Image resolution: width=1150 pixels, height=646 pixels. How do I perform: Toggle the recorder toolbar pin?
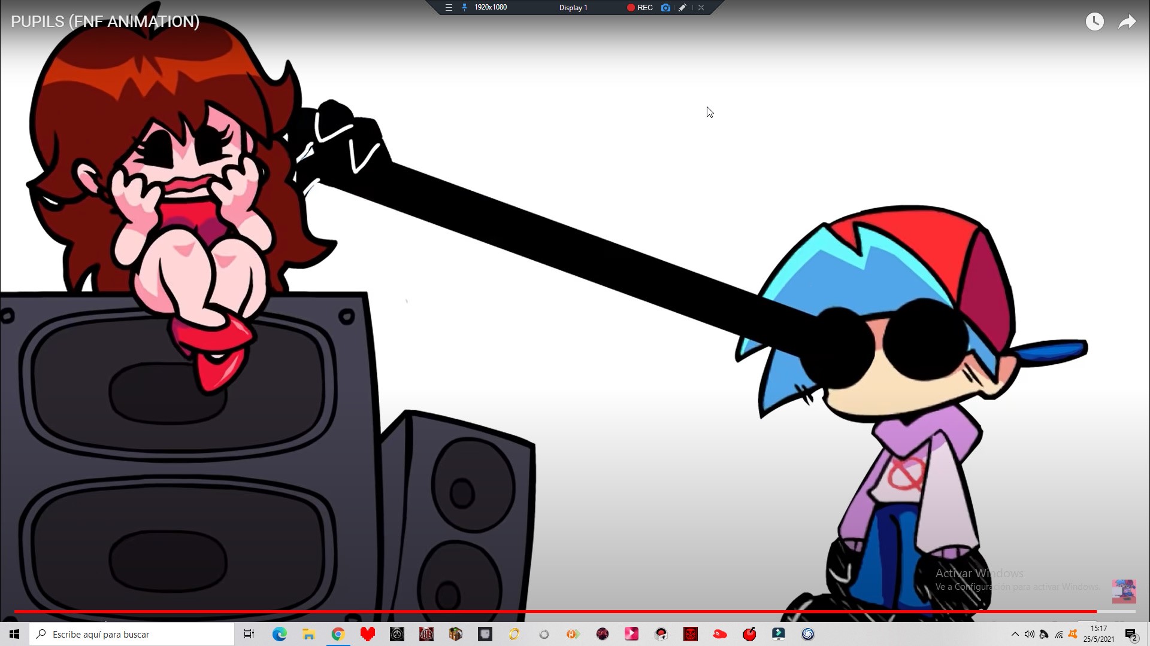click(464, 8)
